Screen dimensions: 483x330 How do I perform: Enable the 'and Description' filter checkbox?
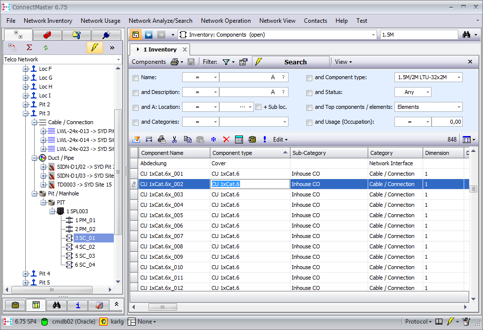(x=136, y=93)
